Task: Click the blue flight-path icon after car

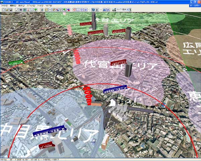Action: pyautogui.click(x=108, y=10)
